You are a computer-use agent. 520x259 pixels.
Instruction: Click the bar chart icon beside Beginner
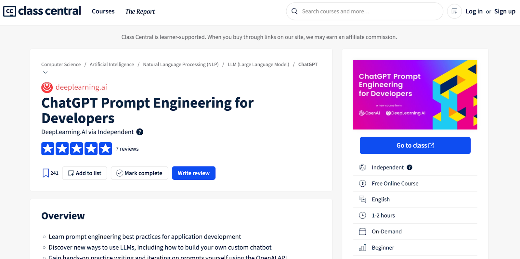[x=362, y=248]
